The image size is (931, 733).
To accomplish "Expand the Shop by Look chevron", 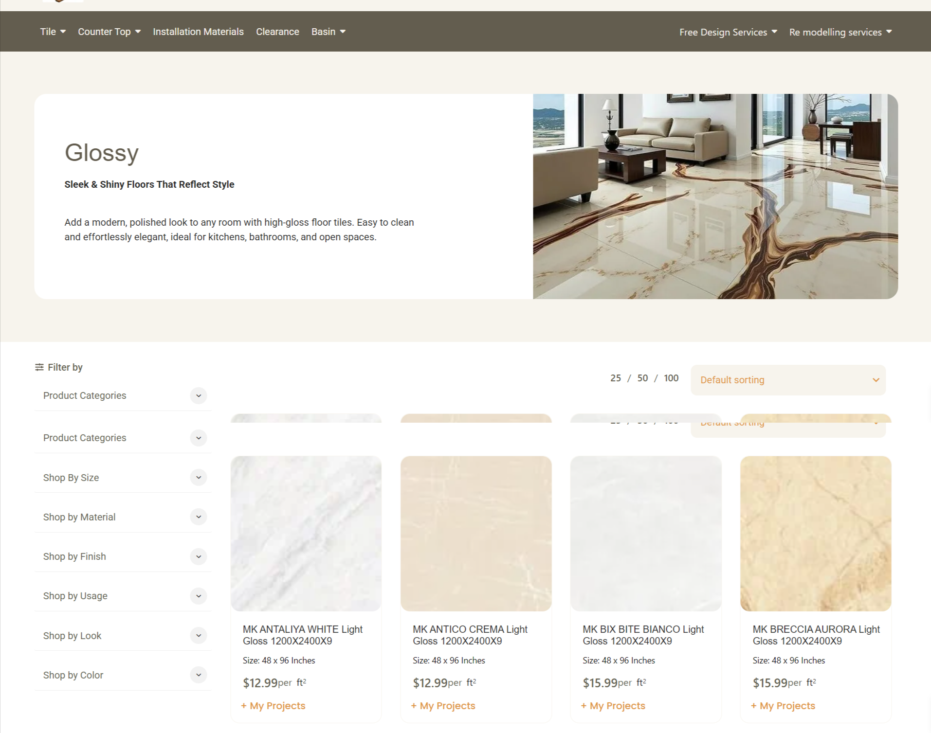I will coord(199,636).
